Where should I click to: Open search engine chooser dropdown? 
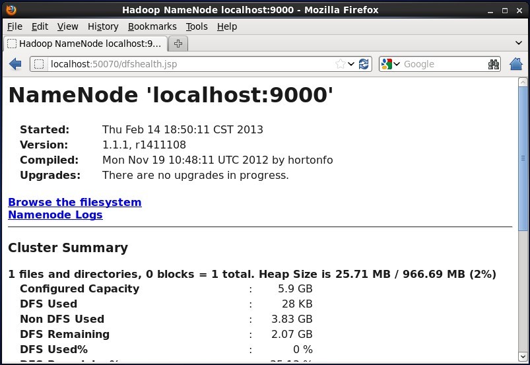(x=397, y=64)
